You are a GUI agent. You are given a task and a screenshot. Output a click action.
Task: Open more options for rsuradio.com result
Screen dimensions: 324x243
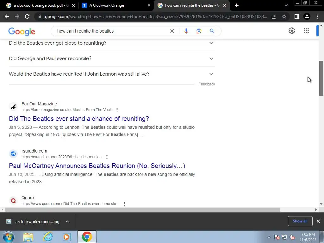point(107,157)
